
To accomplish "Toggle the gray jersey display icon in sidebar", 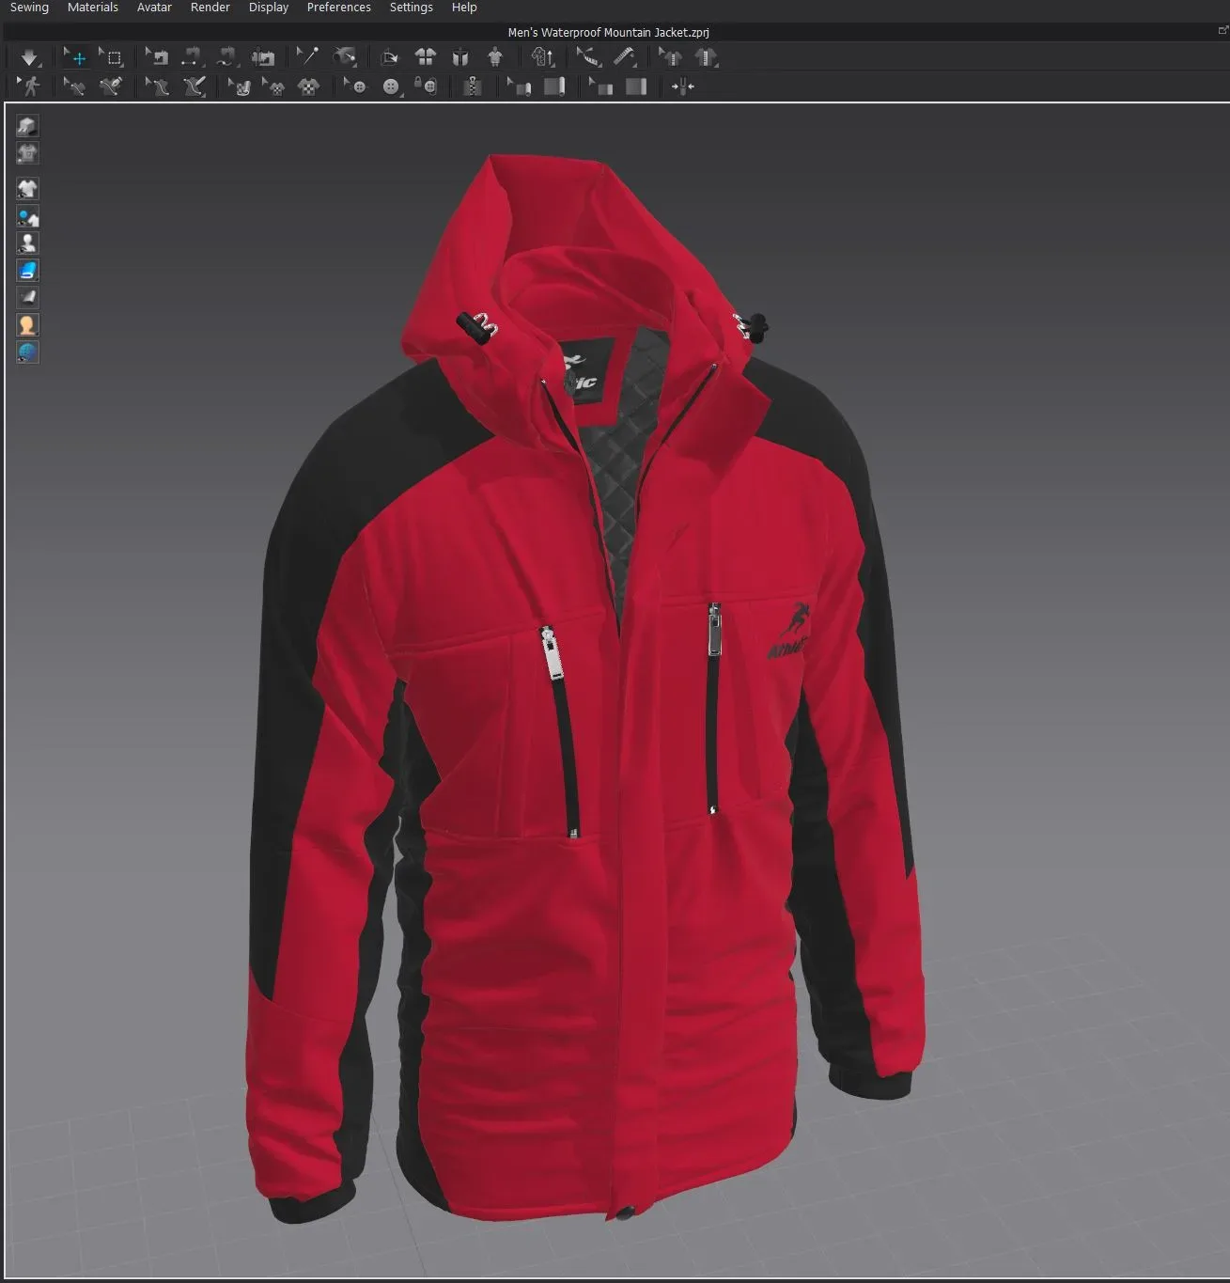I will (27, 153).
